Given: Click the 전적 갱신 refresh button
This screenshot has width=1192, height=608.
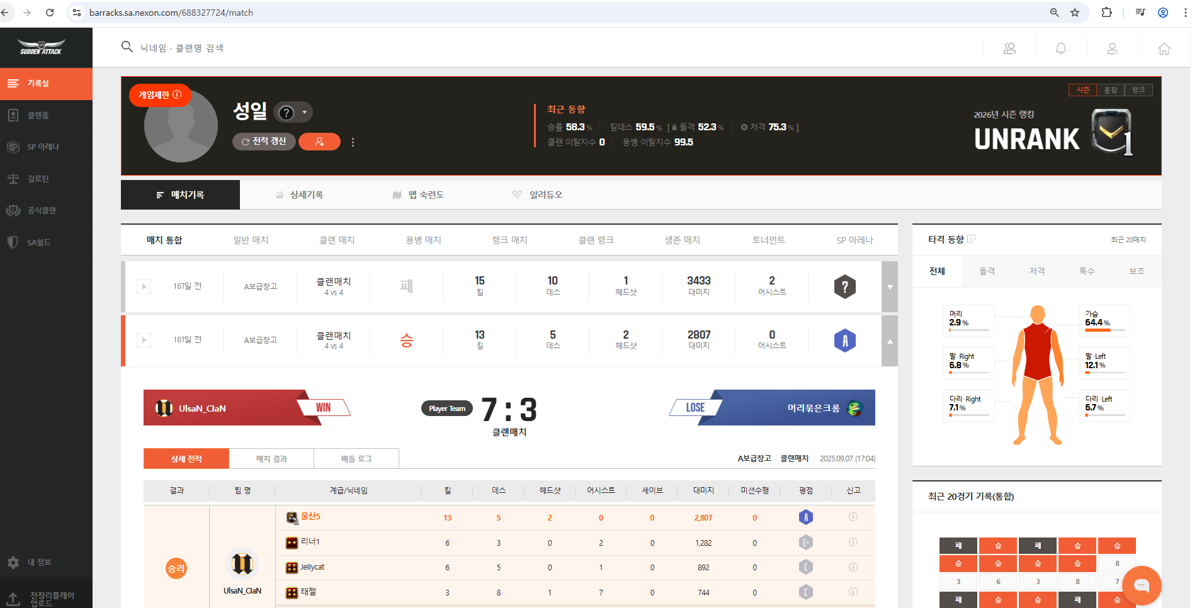Looking at the screenshot, I should [x=264, y=142].
